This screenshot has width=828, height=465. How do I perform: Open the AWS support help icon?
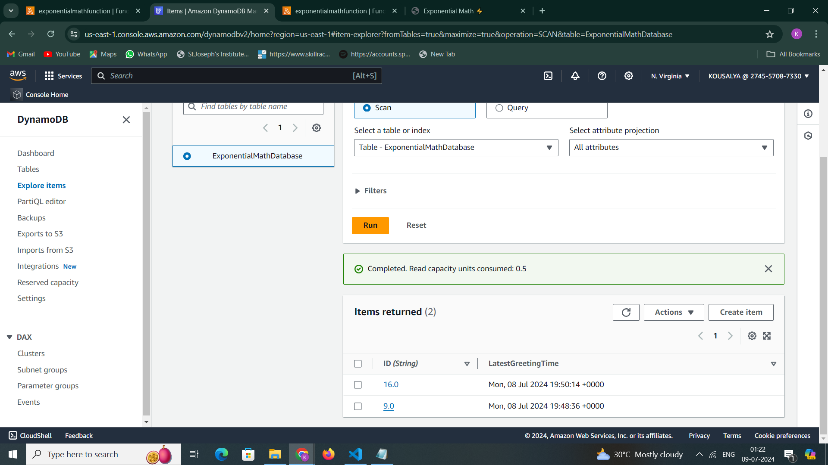[x=602, y=76]
